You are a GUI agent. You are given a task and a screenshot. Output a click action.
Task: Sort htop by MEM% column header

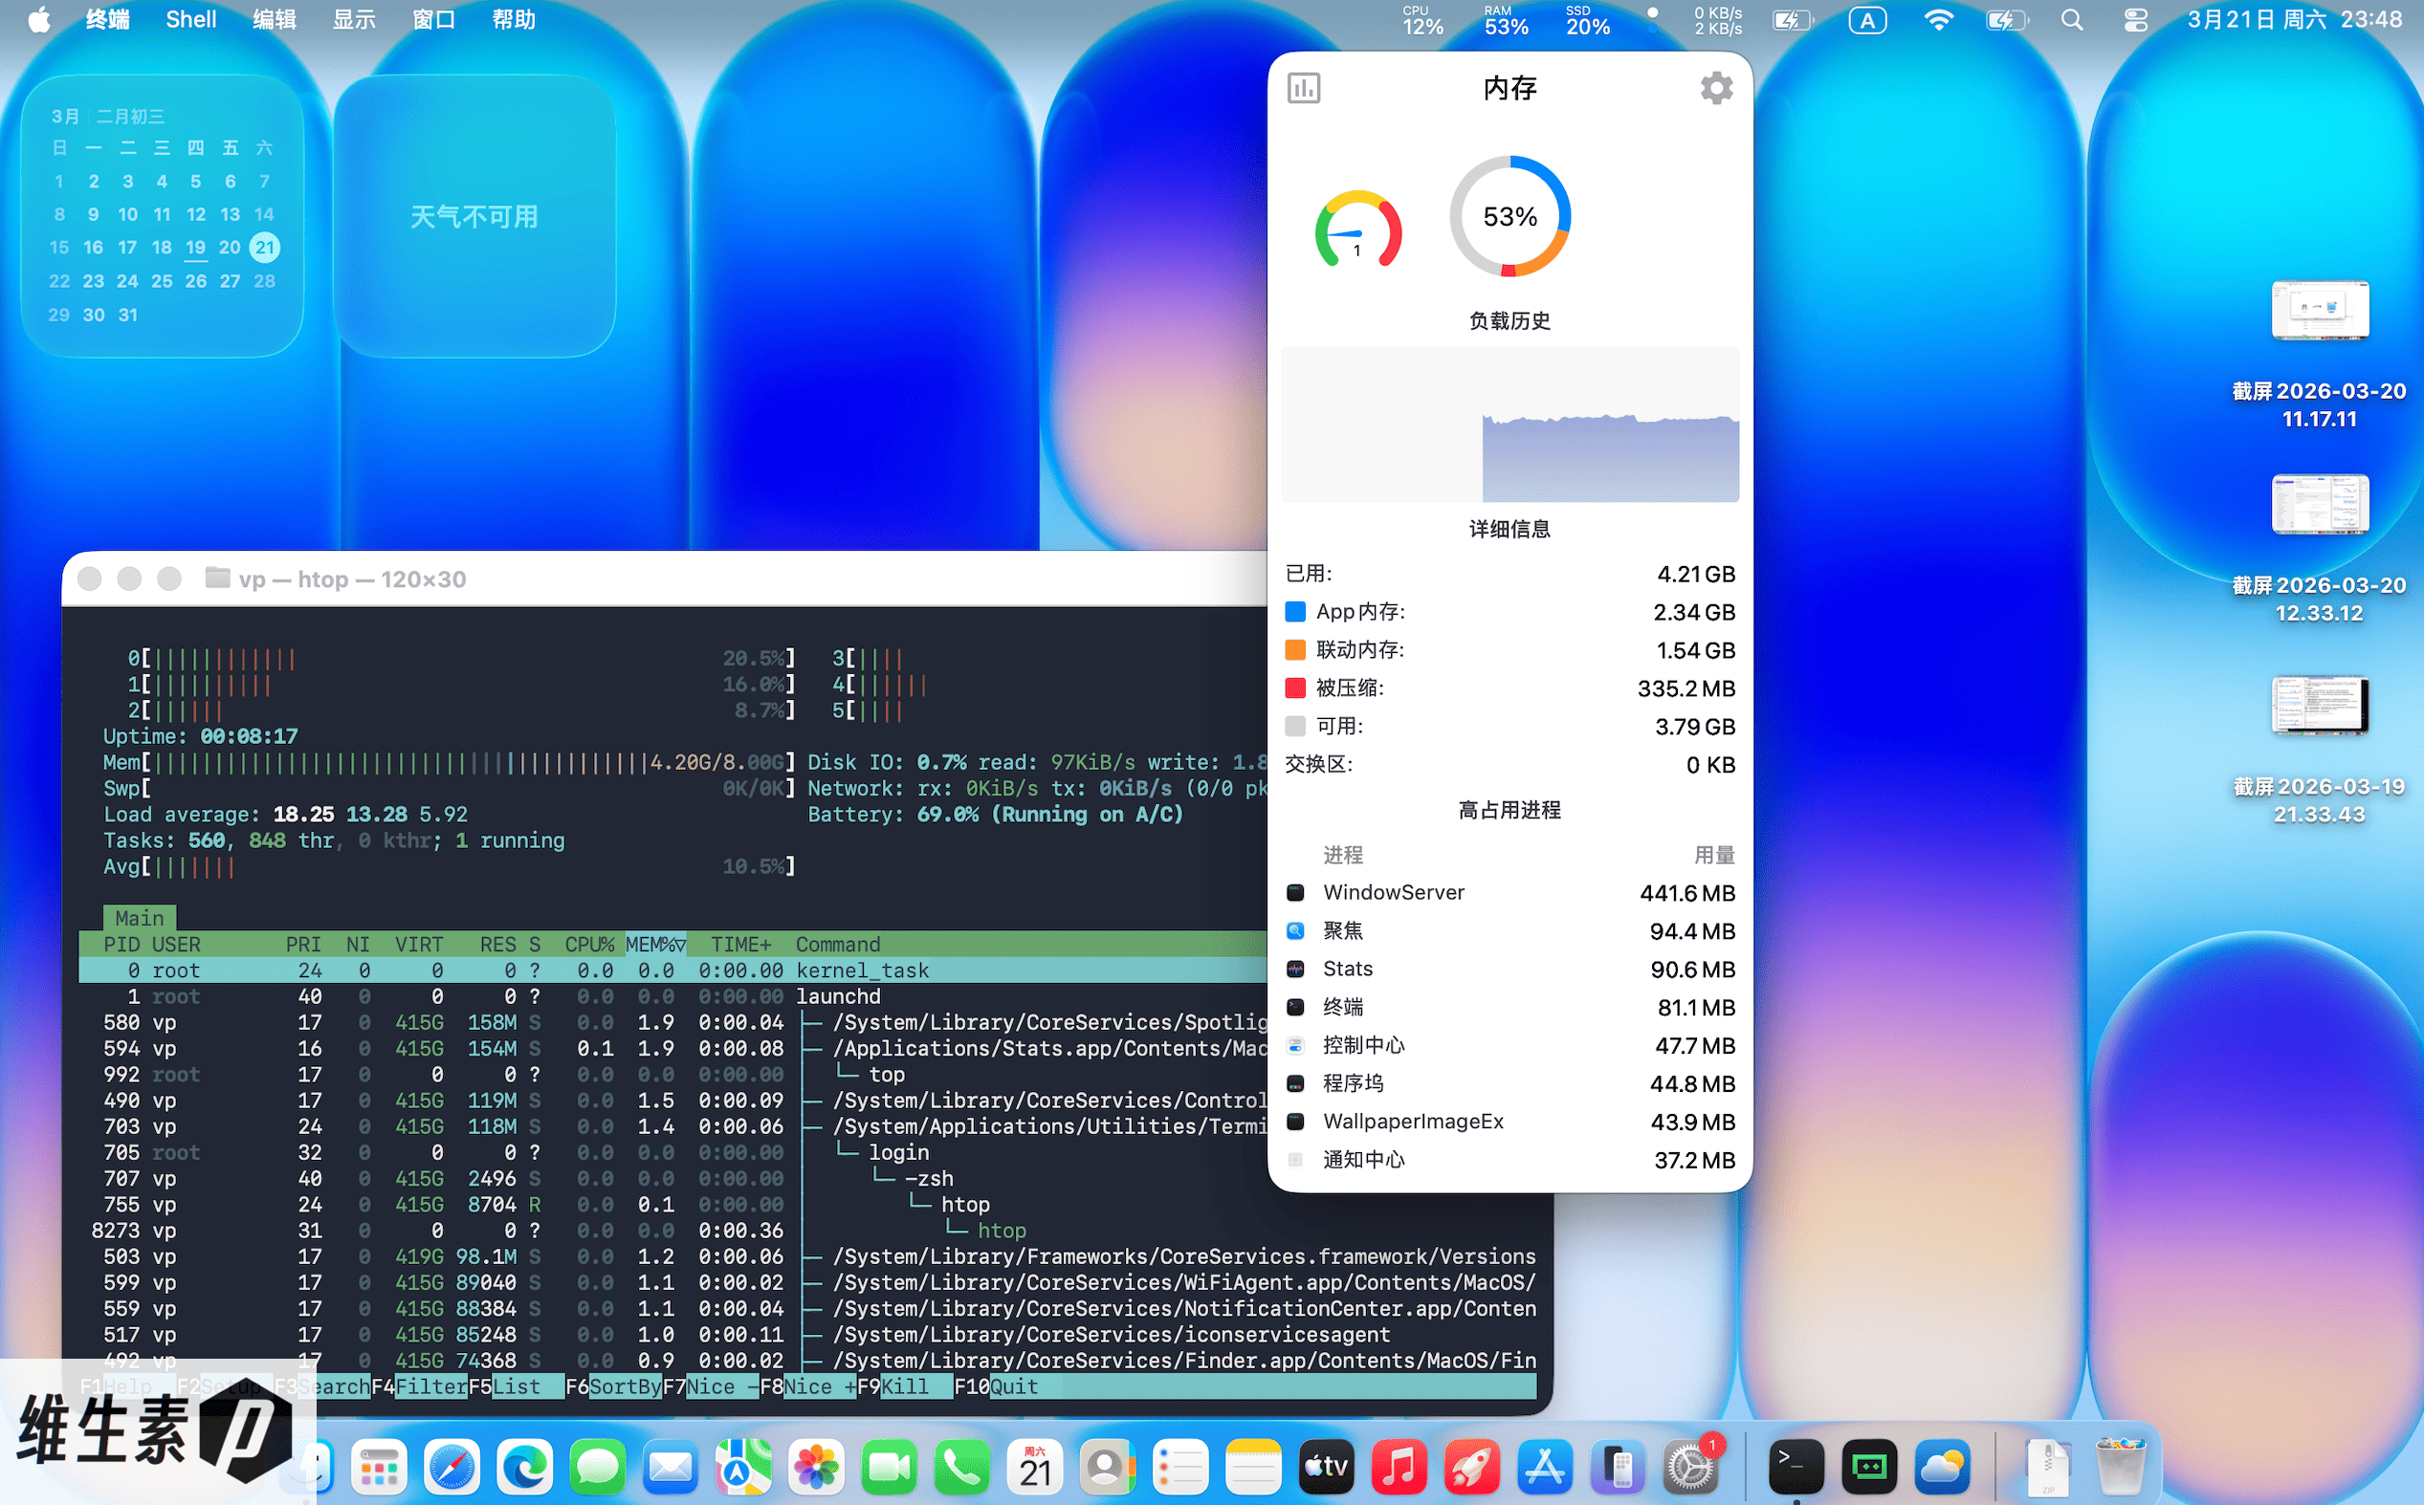point(654,944)
